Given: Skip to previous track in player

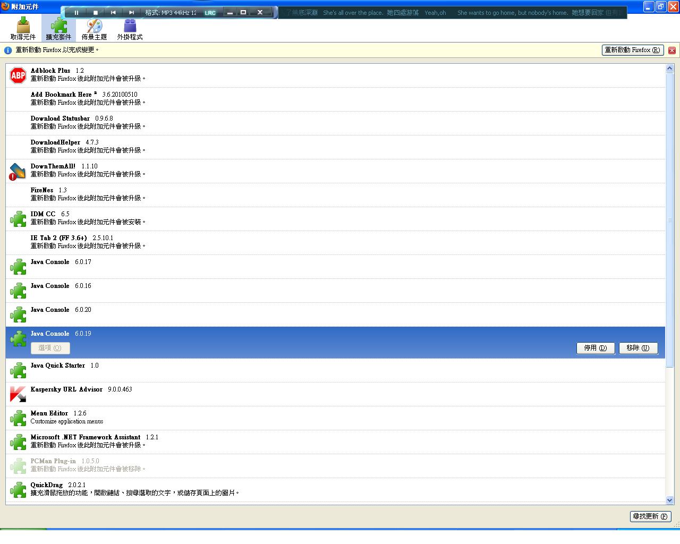Looking at the screenshot, I should point(113,12).
